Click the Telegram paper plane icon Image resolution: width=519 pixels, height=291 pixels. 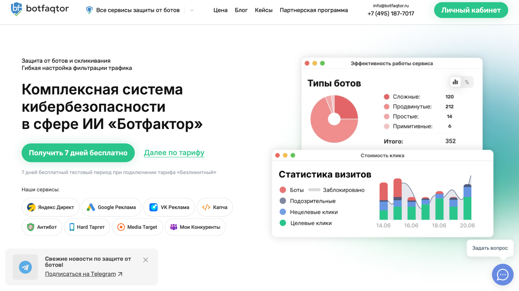point(25,267)
